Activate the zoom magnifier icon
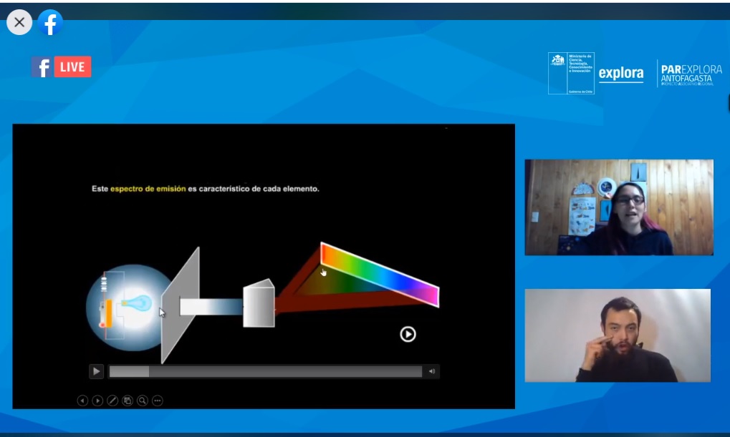Image resolution: width=730 pixels, height=437 pixels. (x=143, y=401)
